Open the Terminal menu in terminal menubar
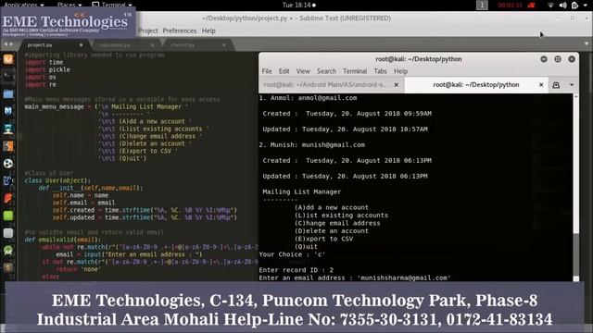593x333 pixels. coord(355,71)
